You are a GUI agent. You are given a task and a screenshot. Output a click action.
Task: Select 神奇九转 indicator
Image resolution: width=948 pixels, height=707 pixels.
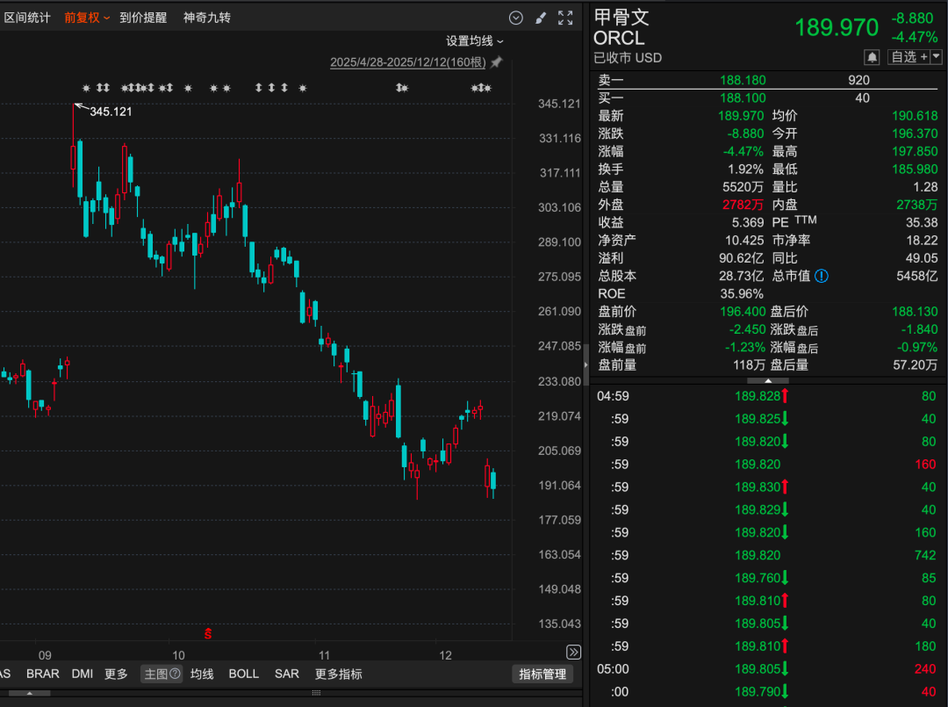tap(207, 18)
